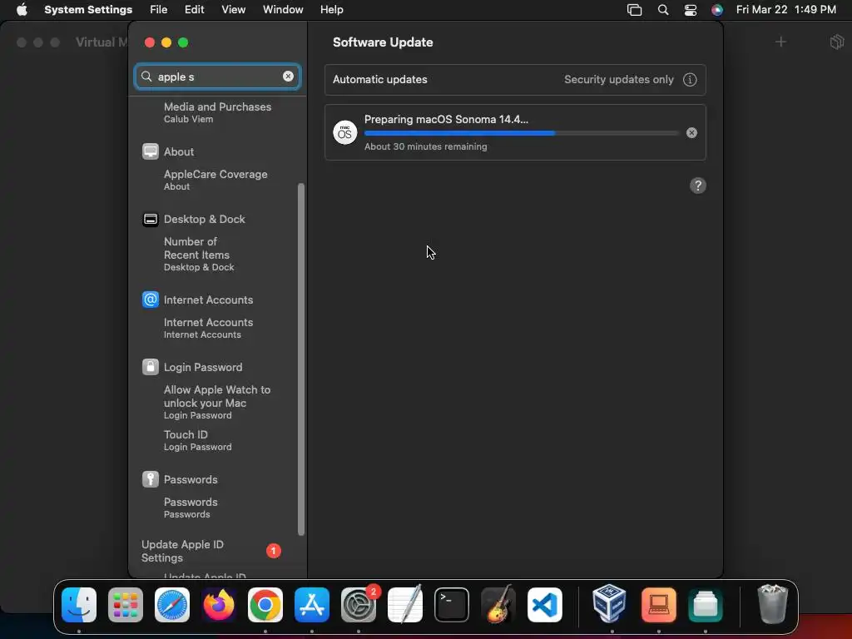Open Trash from the Dock
Screen dimensions: 852x639
click(772, 604)
